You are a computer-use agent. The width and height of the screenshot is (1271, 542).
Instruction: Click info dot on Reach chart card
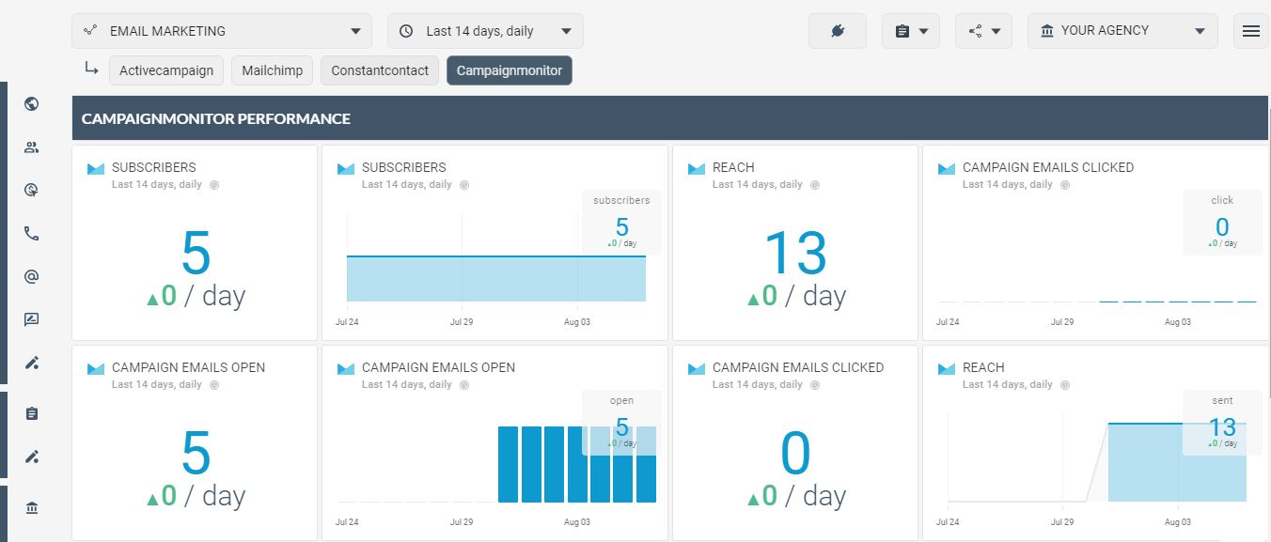tap(1064, 385)
